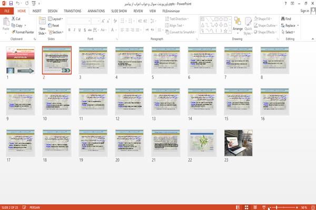The height and width of the screenshot is (210, 316).
Task: Open the font size combo box
Action: (x=95, y=21)
